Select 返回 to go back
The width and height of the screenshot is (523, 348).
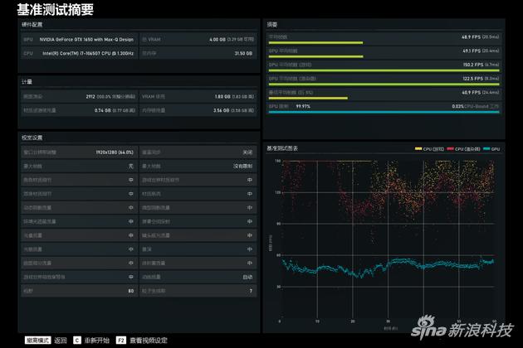[x=61, y=340]
